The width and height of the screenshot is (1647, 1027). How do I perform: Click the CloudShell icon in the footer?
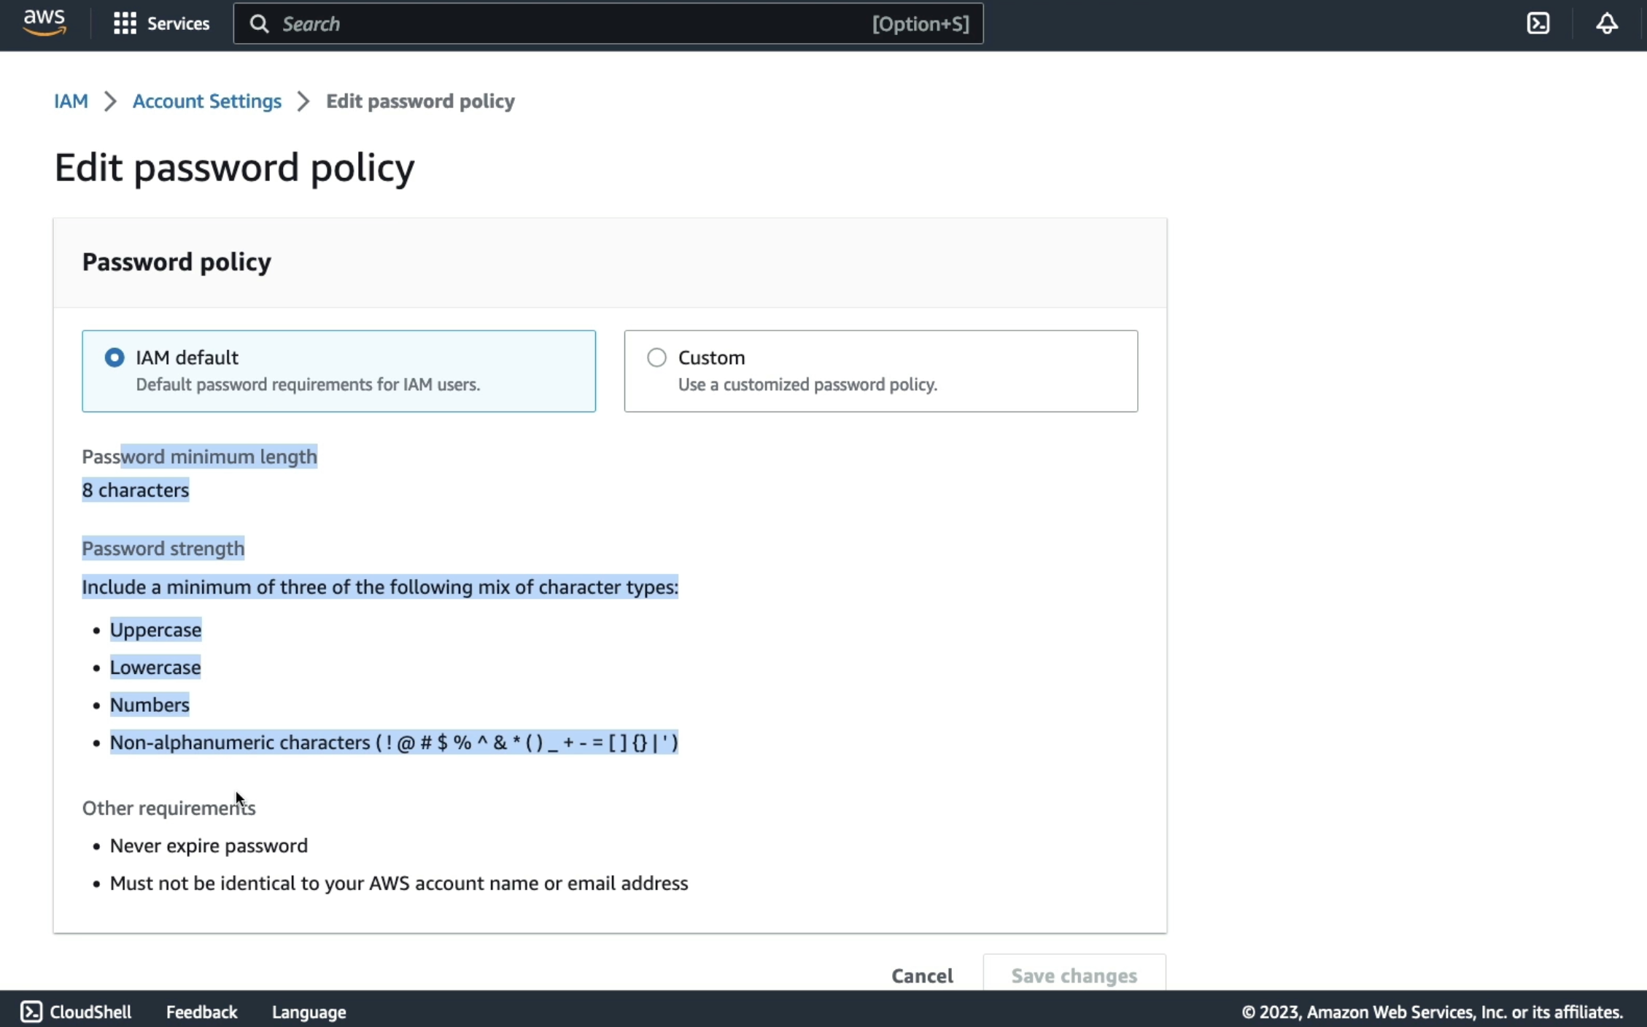click(x=31, y=1012)
